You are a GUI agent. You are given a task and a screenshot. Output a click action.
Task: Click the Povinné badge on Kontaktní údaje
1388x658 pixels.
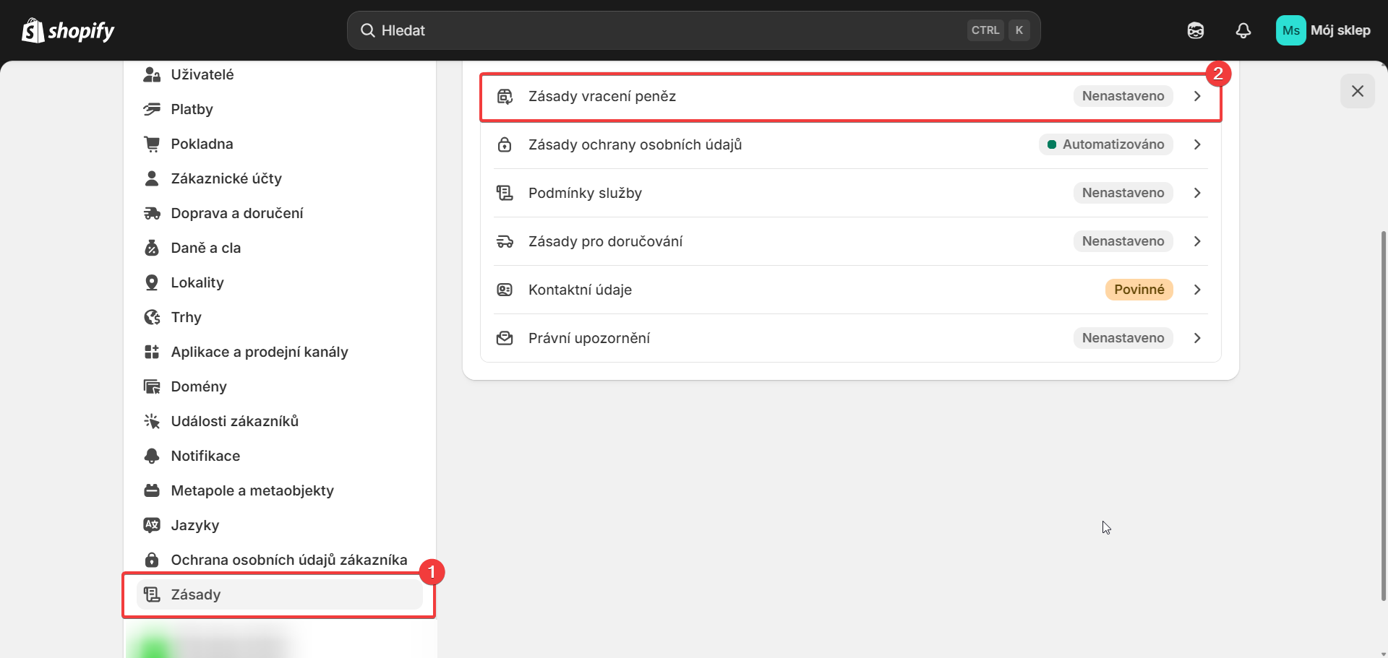(1139, 290)
